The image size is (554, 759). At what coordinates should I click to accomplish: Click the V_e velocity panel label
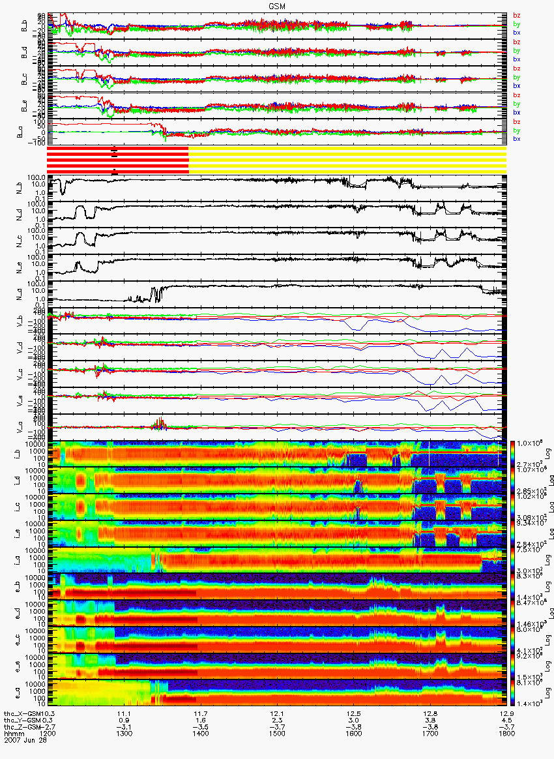pos(20,400)
